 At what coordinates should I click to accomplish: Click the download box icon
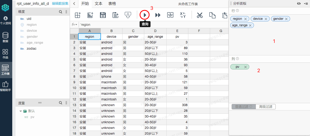(128, 15)
